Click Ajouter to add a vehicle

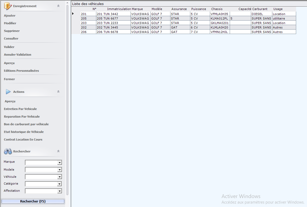click(x=10, y=16)
